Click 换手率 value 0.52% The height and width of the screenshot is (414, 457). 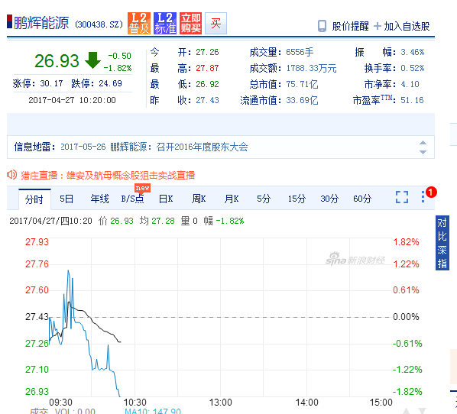click(x=413, y=68)
